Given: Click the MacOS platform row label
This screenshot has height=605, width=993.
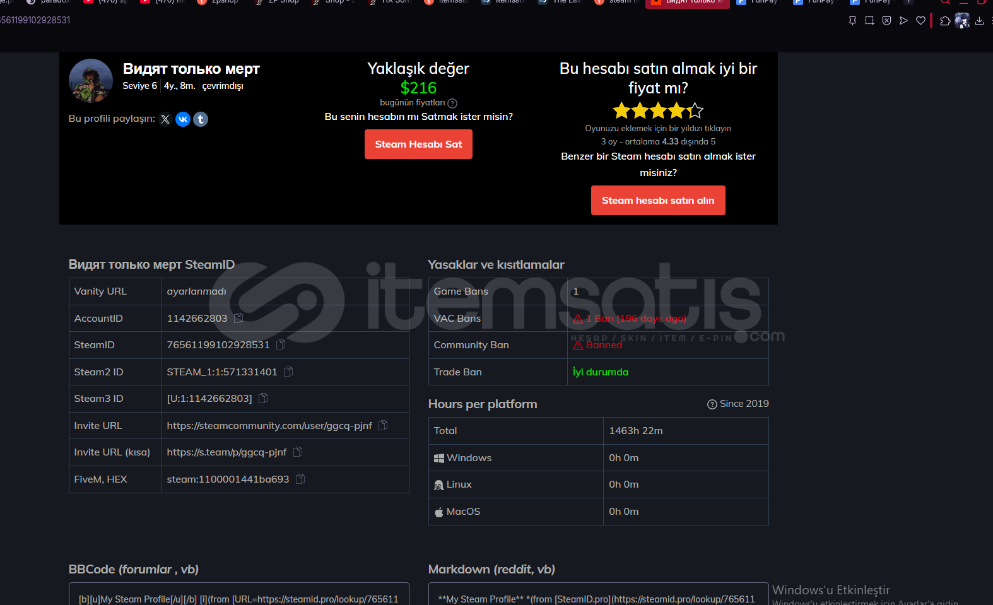Looking at the screenshot, I should pos(457,511).
